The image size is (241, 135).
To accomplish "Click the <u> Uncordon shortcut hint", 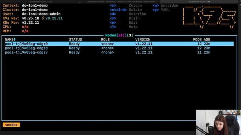I will tap(165, 6).
